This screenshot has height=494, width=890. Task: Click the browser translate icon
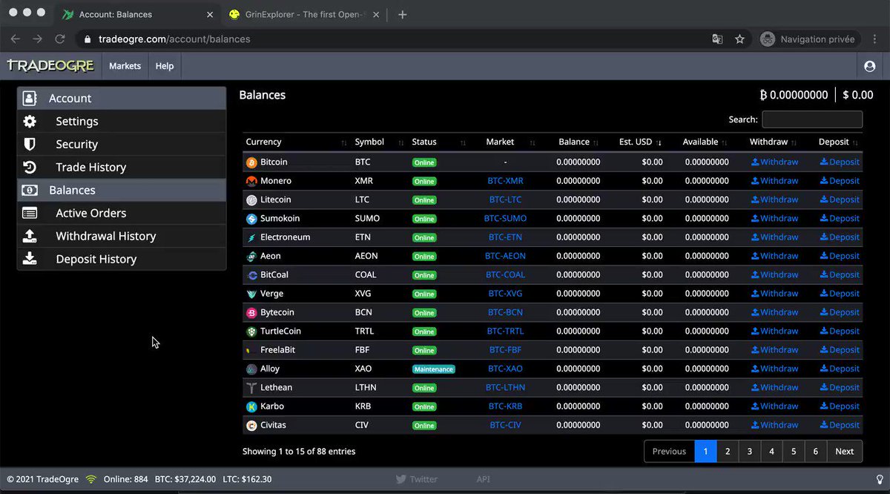[717, 39]
